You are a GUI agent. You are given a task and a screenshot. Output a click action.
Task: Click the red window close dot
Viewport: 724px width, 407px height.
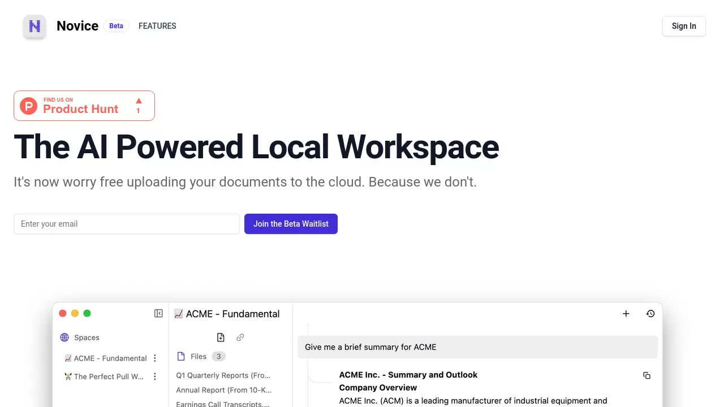pos(63,313)
